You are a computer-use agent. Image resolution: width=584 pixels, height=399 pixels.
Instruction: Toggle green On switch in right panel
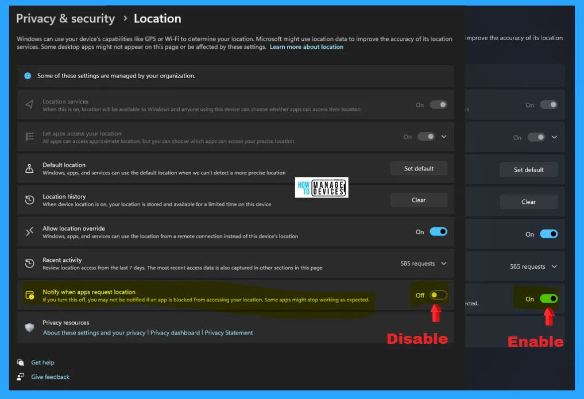click(548, 299)
